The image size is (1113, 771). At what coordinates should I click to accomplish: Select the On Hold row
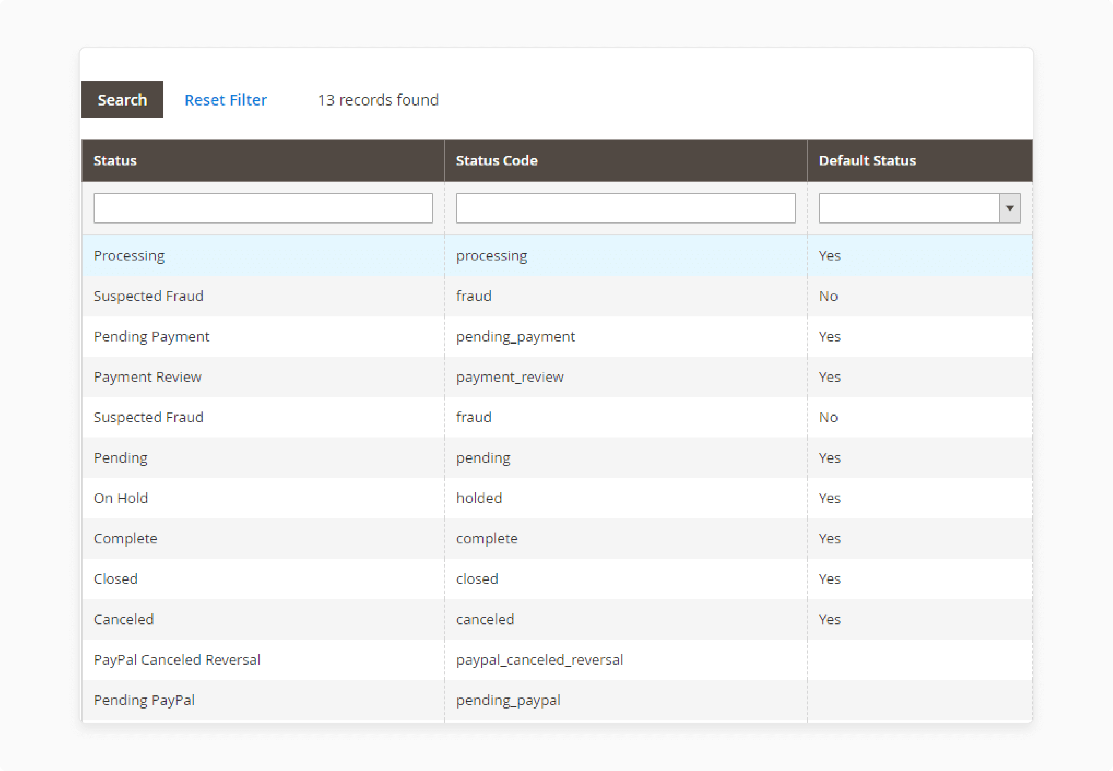(x=557, y=499)
